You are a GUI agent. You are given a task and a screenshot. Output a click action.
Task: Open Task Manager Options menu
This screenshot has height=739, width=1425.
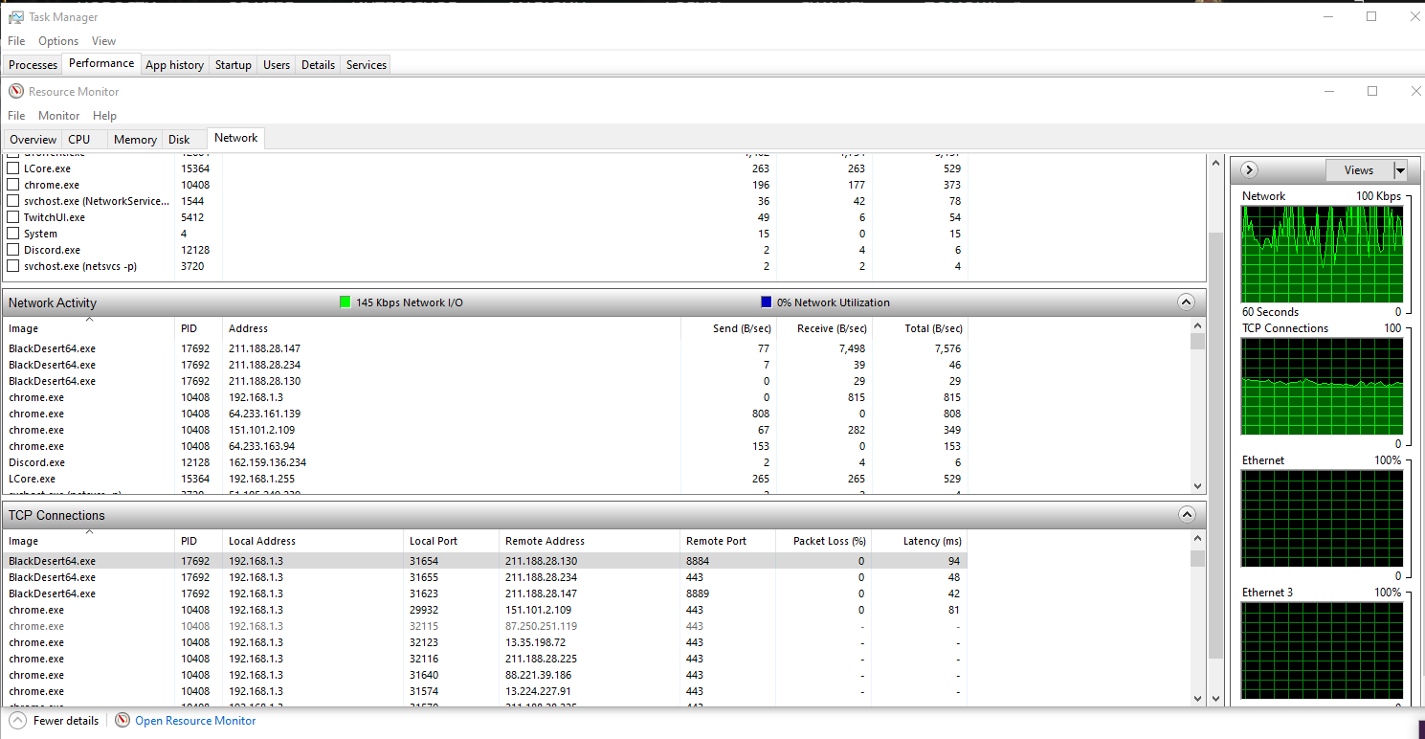(58, 41)
